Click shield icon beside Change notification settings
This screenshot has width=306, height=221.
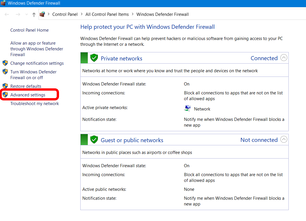pyautogui.click(x=5, y=63)
